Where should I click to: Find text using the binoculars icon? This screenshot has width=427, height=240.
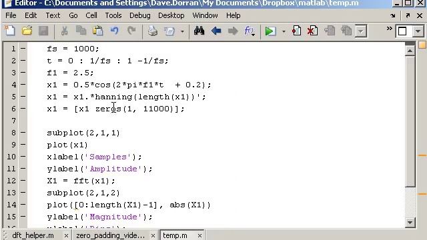click(x=199, y=31)
